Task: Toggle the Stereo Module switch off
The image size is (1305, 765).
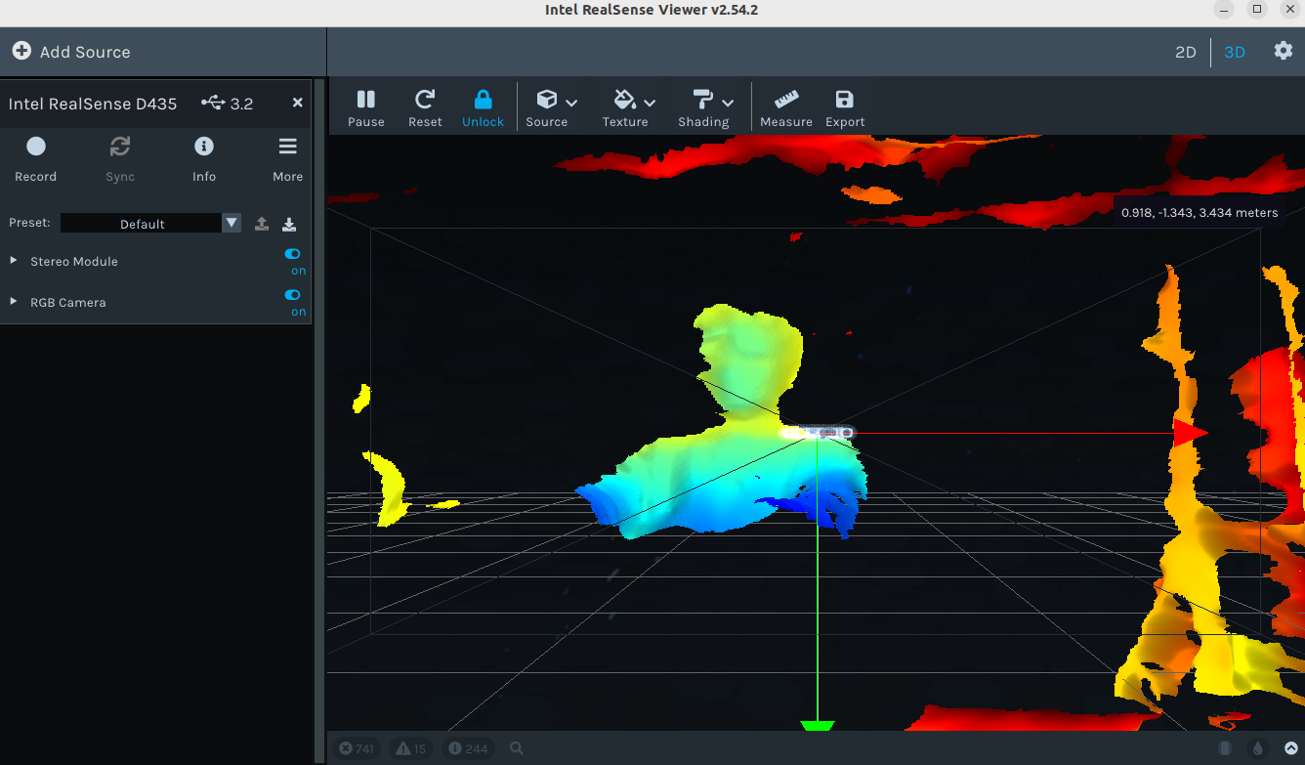Action: [x=293, y=254]
